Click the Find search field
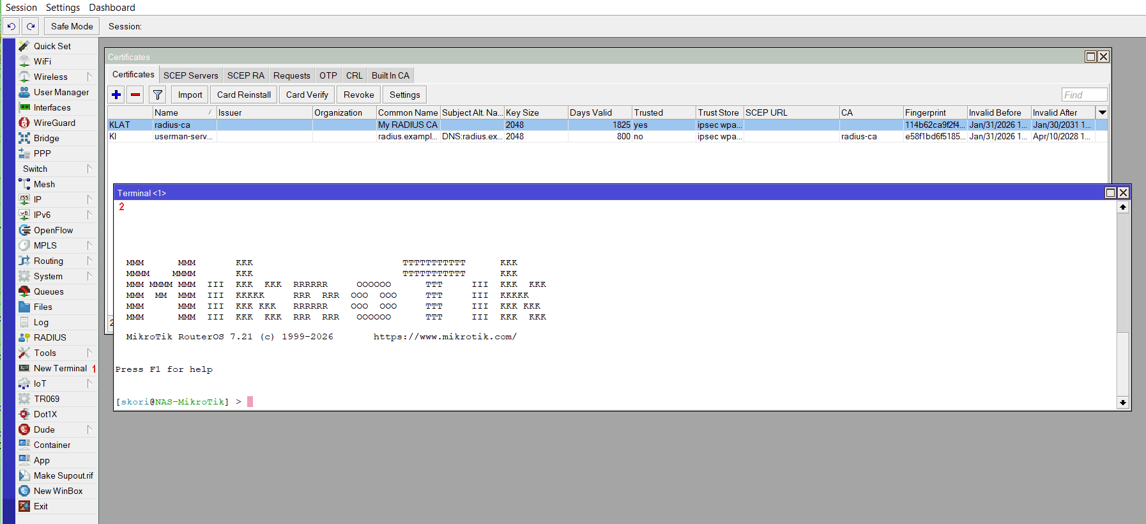Viewport: 1146px width, 524px height. click(1084, 95)
